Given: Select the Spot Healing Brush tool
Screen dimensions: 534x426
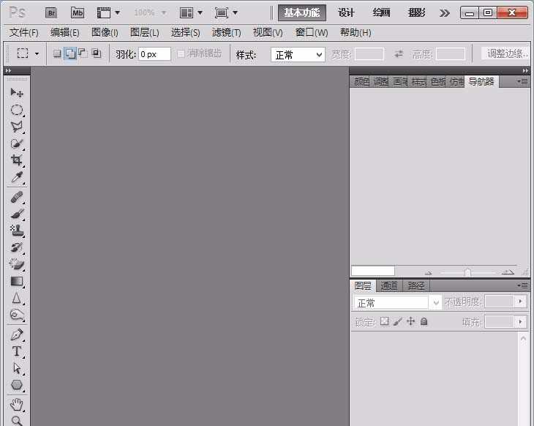Looking at the screenshot, I should 17,198.
